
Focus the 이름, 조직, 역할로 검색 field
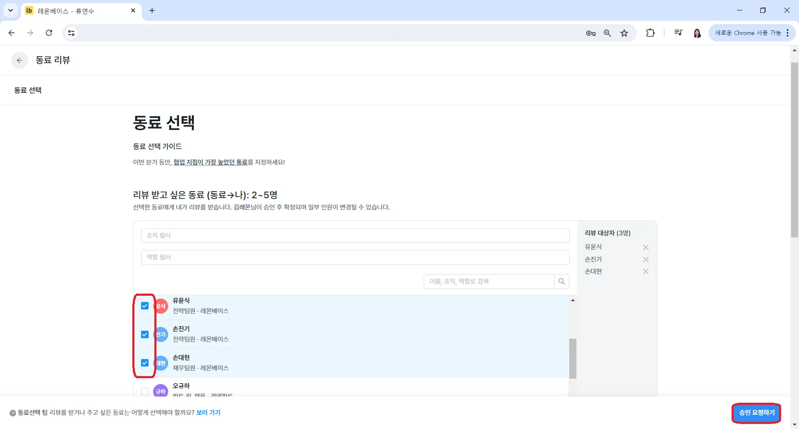click(489, 282)
